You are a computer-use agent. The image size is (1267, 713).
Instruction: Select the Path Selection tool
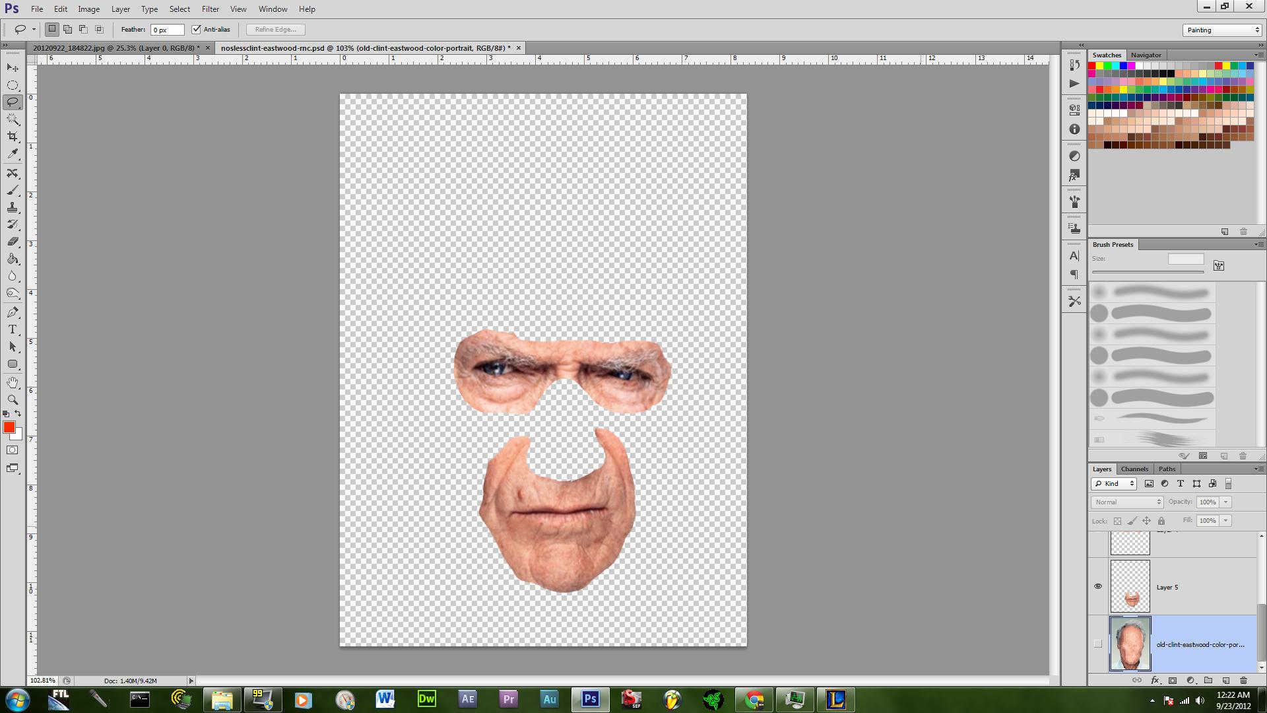[x=13, y=347]
